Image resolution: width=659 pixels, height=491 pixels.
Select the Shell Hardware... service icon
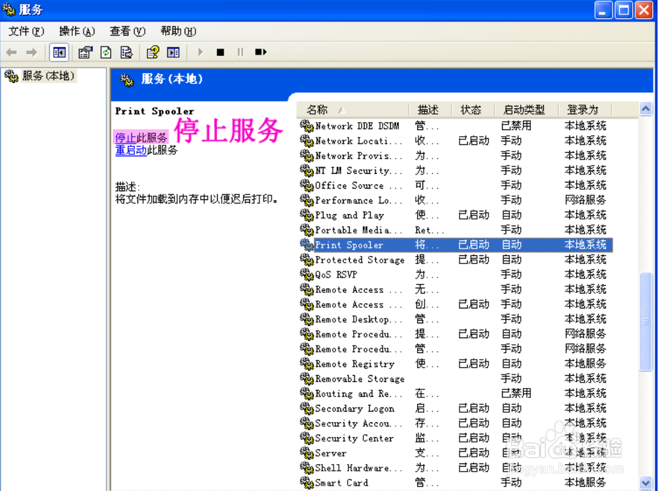click(x=307, y=468)
